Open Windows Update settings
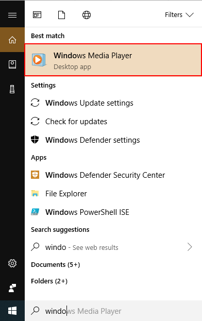 [113, 103]
